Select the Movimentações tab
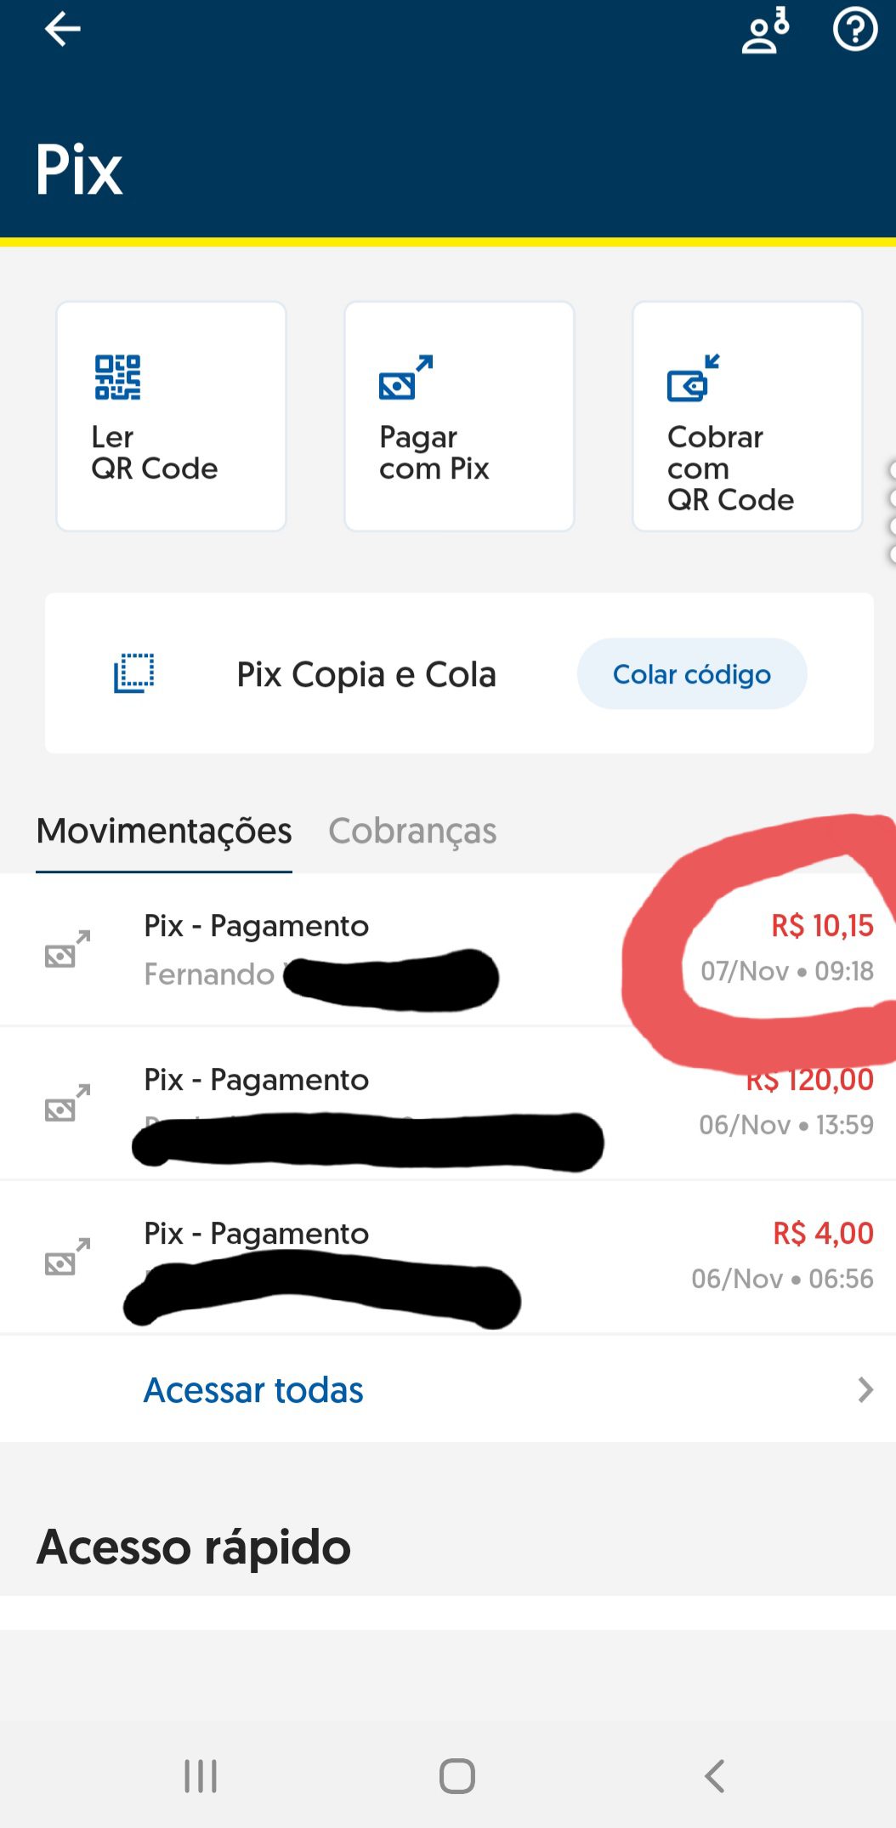The width and height of the screenshot is (896, 1828). (x=164, y=831)
